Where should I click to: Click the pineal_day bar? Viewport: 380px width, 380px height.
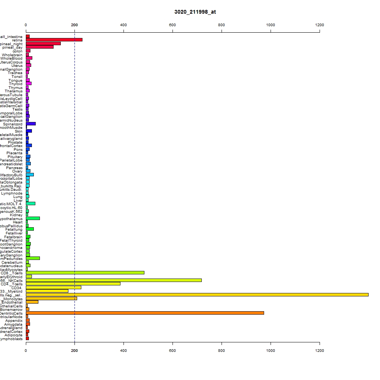(40, 47)
